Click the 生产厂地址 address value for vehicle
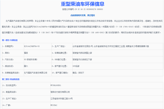This screenshot has width=164, height=109. 114,46
